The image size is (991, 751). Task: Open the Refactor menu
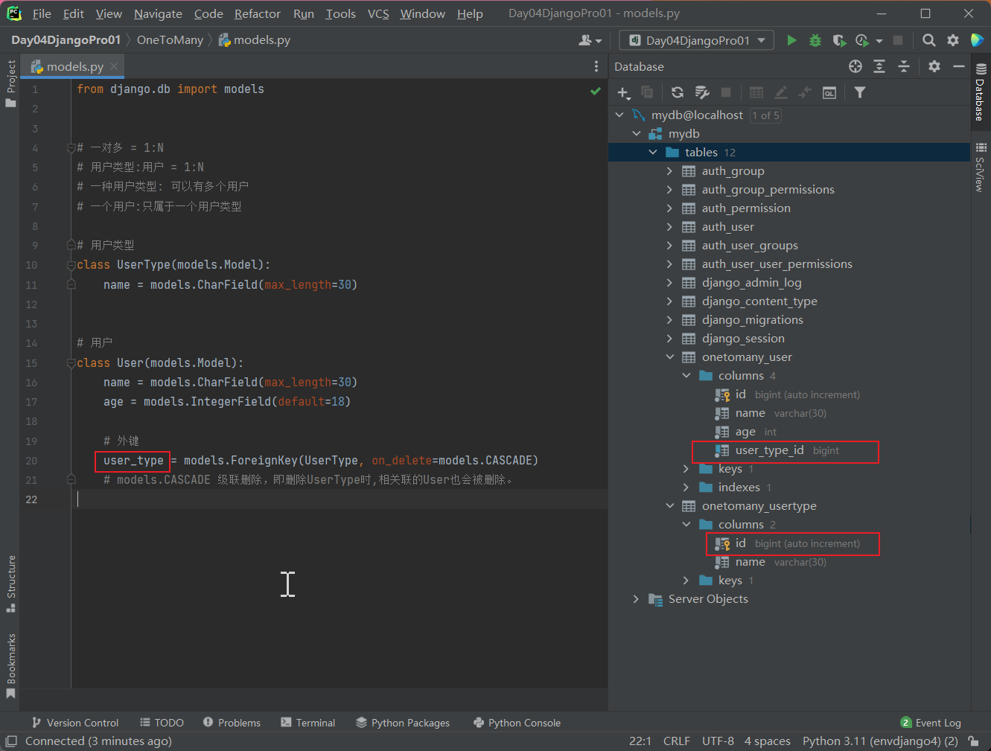(258, 13)
